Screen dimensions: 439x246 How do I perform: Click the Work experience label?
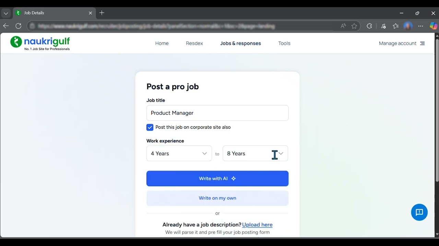point(165,141)
